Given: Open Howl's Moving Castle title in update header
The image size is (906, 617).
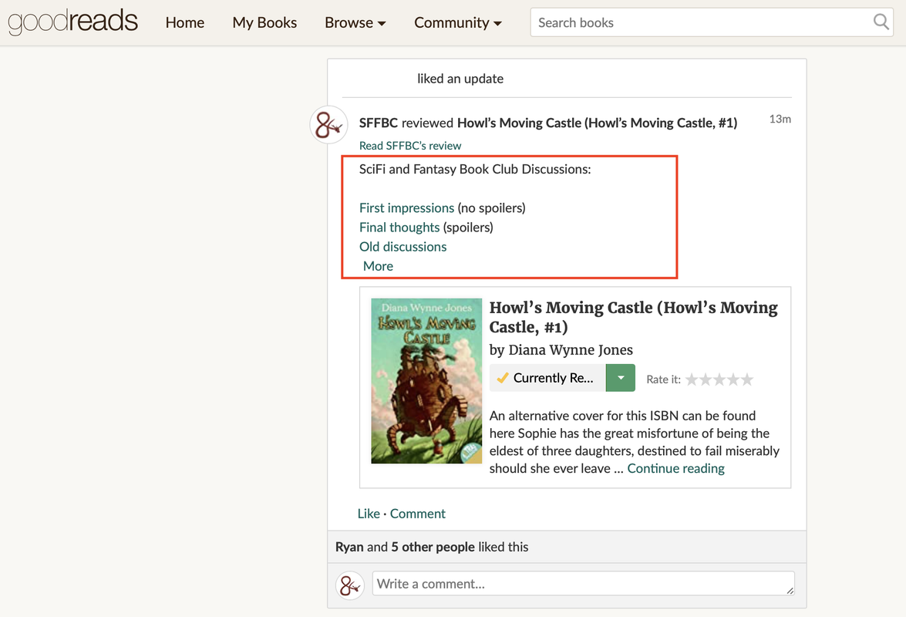Looking at the screenshot, I should pyautogui.click(x=597, y=123).
